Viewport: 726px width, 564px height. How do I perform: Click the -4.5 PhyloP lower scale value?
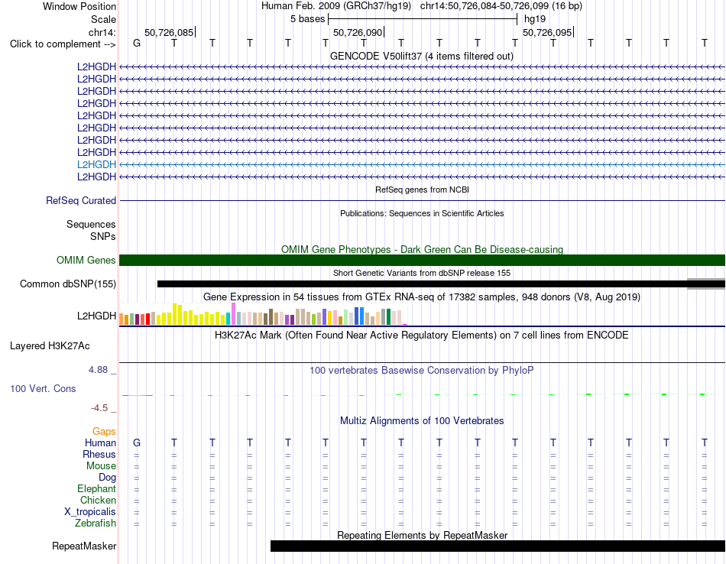pos(99,408)
